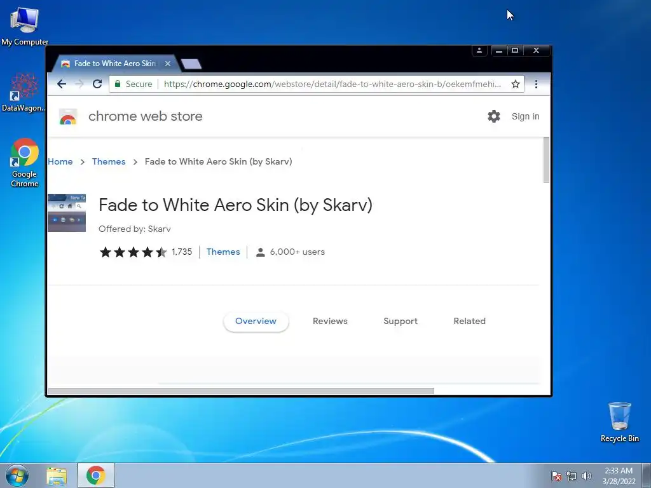Click the '6,000+ users' text
The width and height of the screenshot is (651, 488).
pos(298,252)
